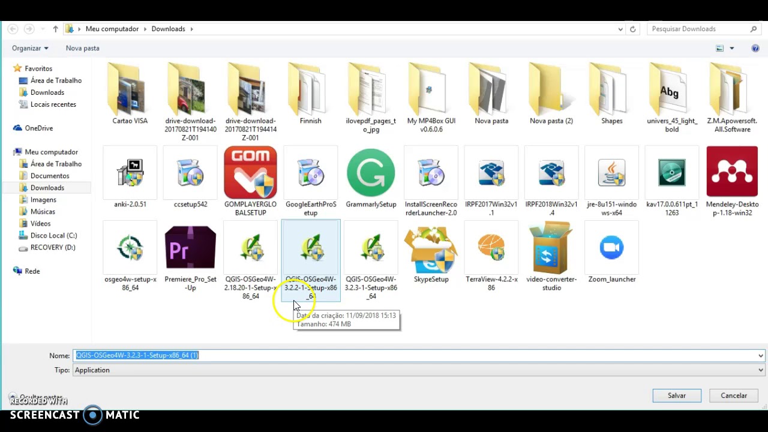Open the view options dropdown arrow

click(x=731, y=48)
